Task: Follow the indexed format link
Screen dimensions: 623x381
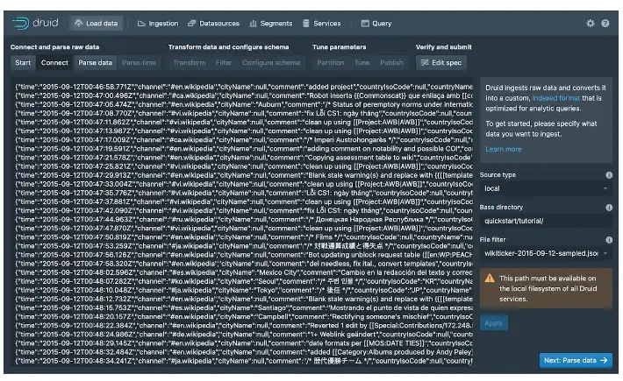Action: click(x=555, y=98)
